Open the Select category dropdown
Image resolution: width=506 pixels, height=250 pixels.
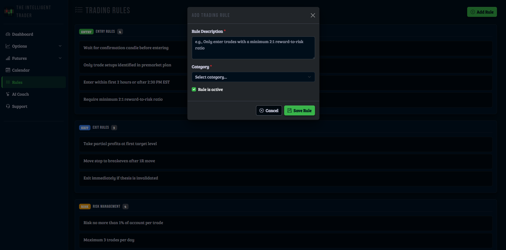tap(253, 77)
